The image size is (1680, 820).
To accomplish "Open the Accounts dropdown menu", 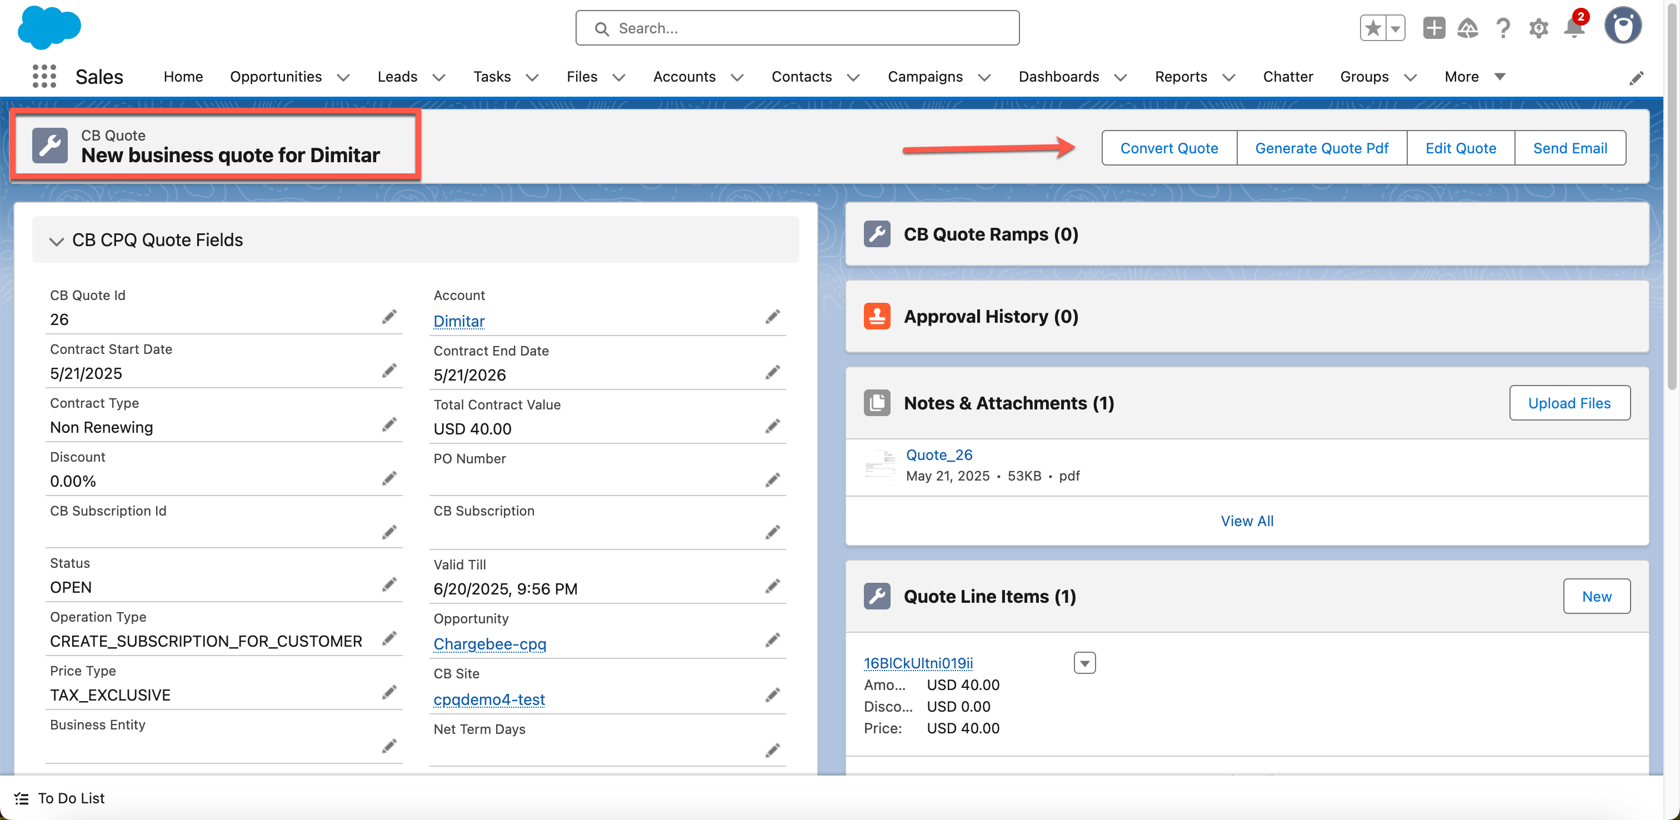I will (x=738, y=77).
